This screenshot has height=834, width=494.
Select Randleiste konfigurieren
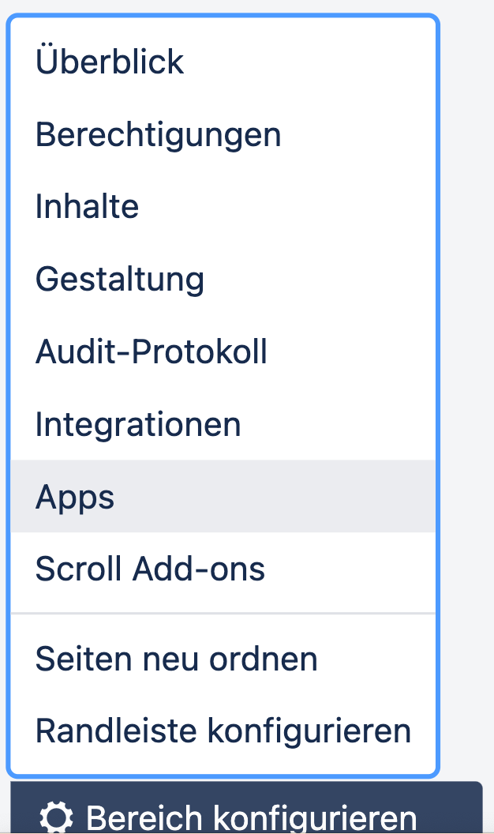pos(223,731)
